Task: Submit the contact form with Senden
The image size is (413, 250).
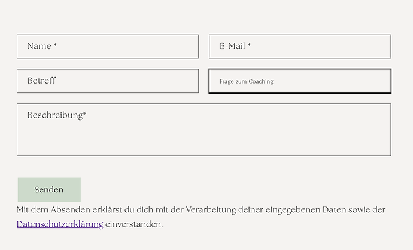Action: pos(49,190)
